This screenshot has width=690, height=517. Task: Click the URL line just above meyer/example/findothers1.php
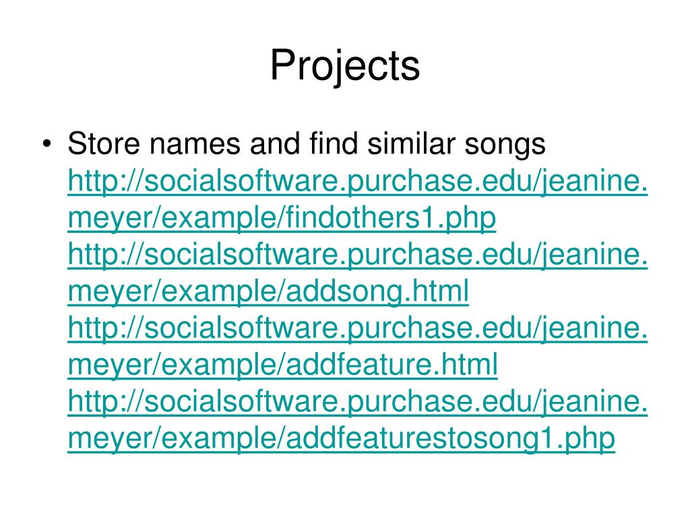tap(358, 182)
